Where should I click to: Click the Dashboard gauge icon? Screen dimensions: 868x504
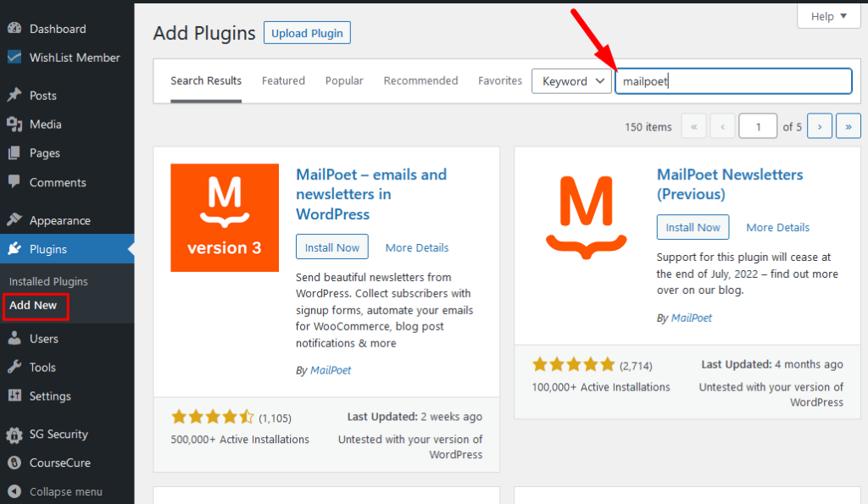pyautogui.click(x=14, y=28)
